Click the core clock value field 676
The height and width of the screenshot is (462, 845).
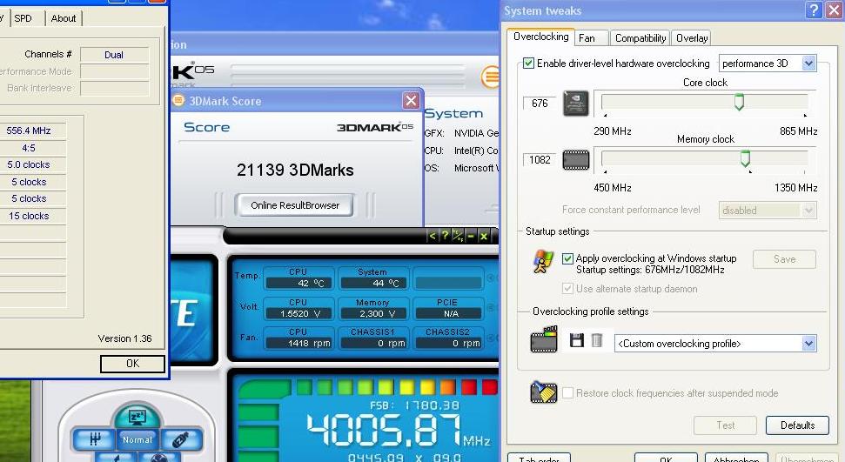(x=540, y=103)
